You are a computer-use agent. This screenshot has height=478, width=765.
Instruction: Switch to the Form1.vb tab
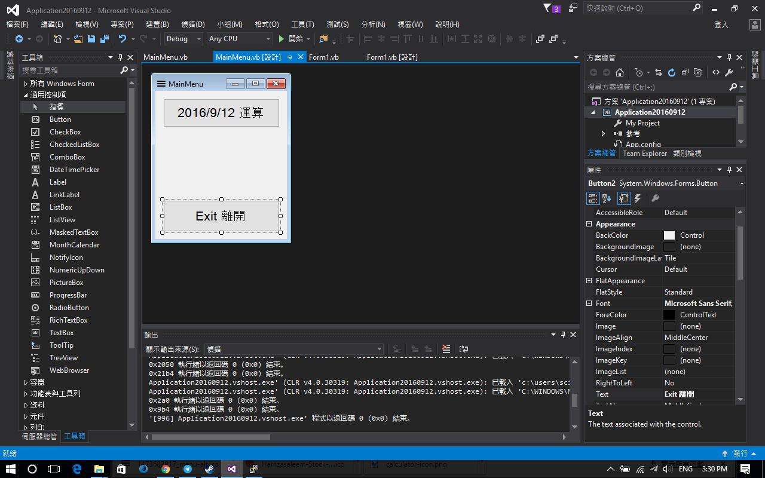(324, 57)
